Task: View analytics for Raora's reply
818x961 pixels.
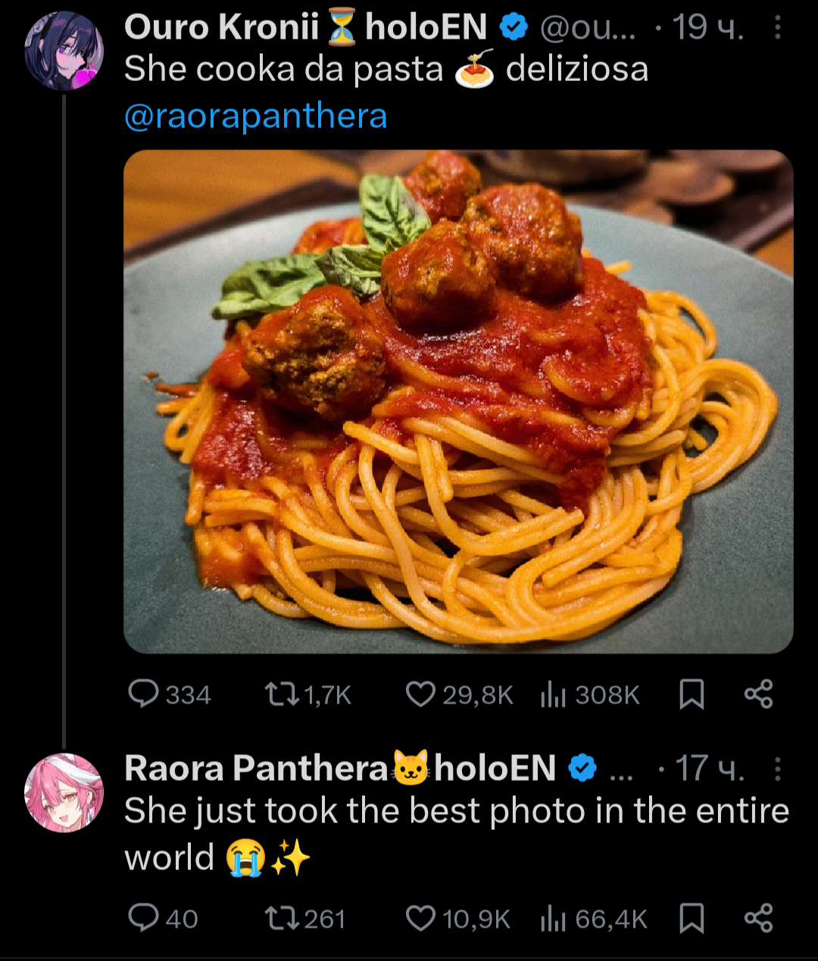Action: 554,919
